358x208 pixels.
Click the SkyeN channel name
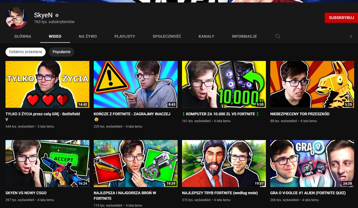[x=43, y=15]
